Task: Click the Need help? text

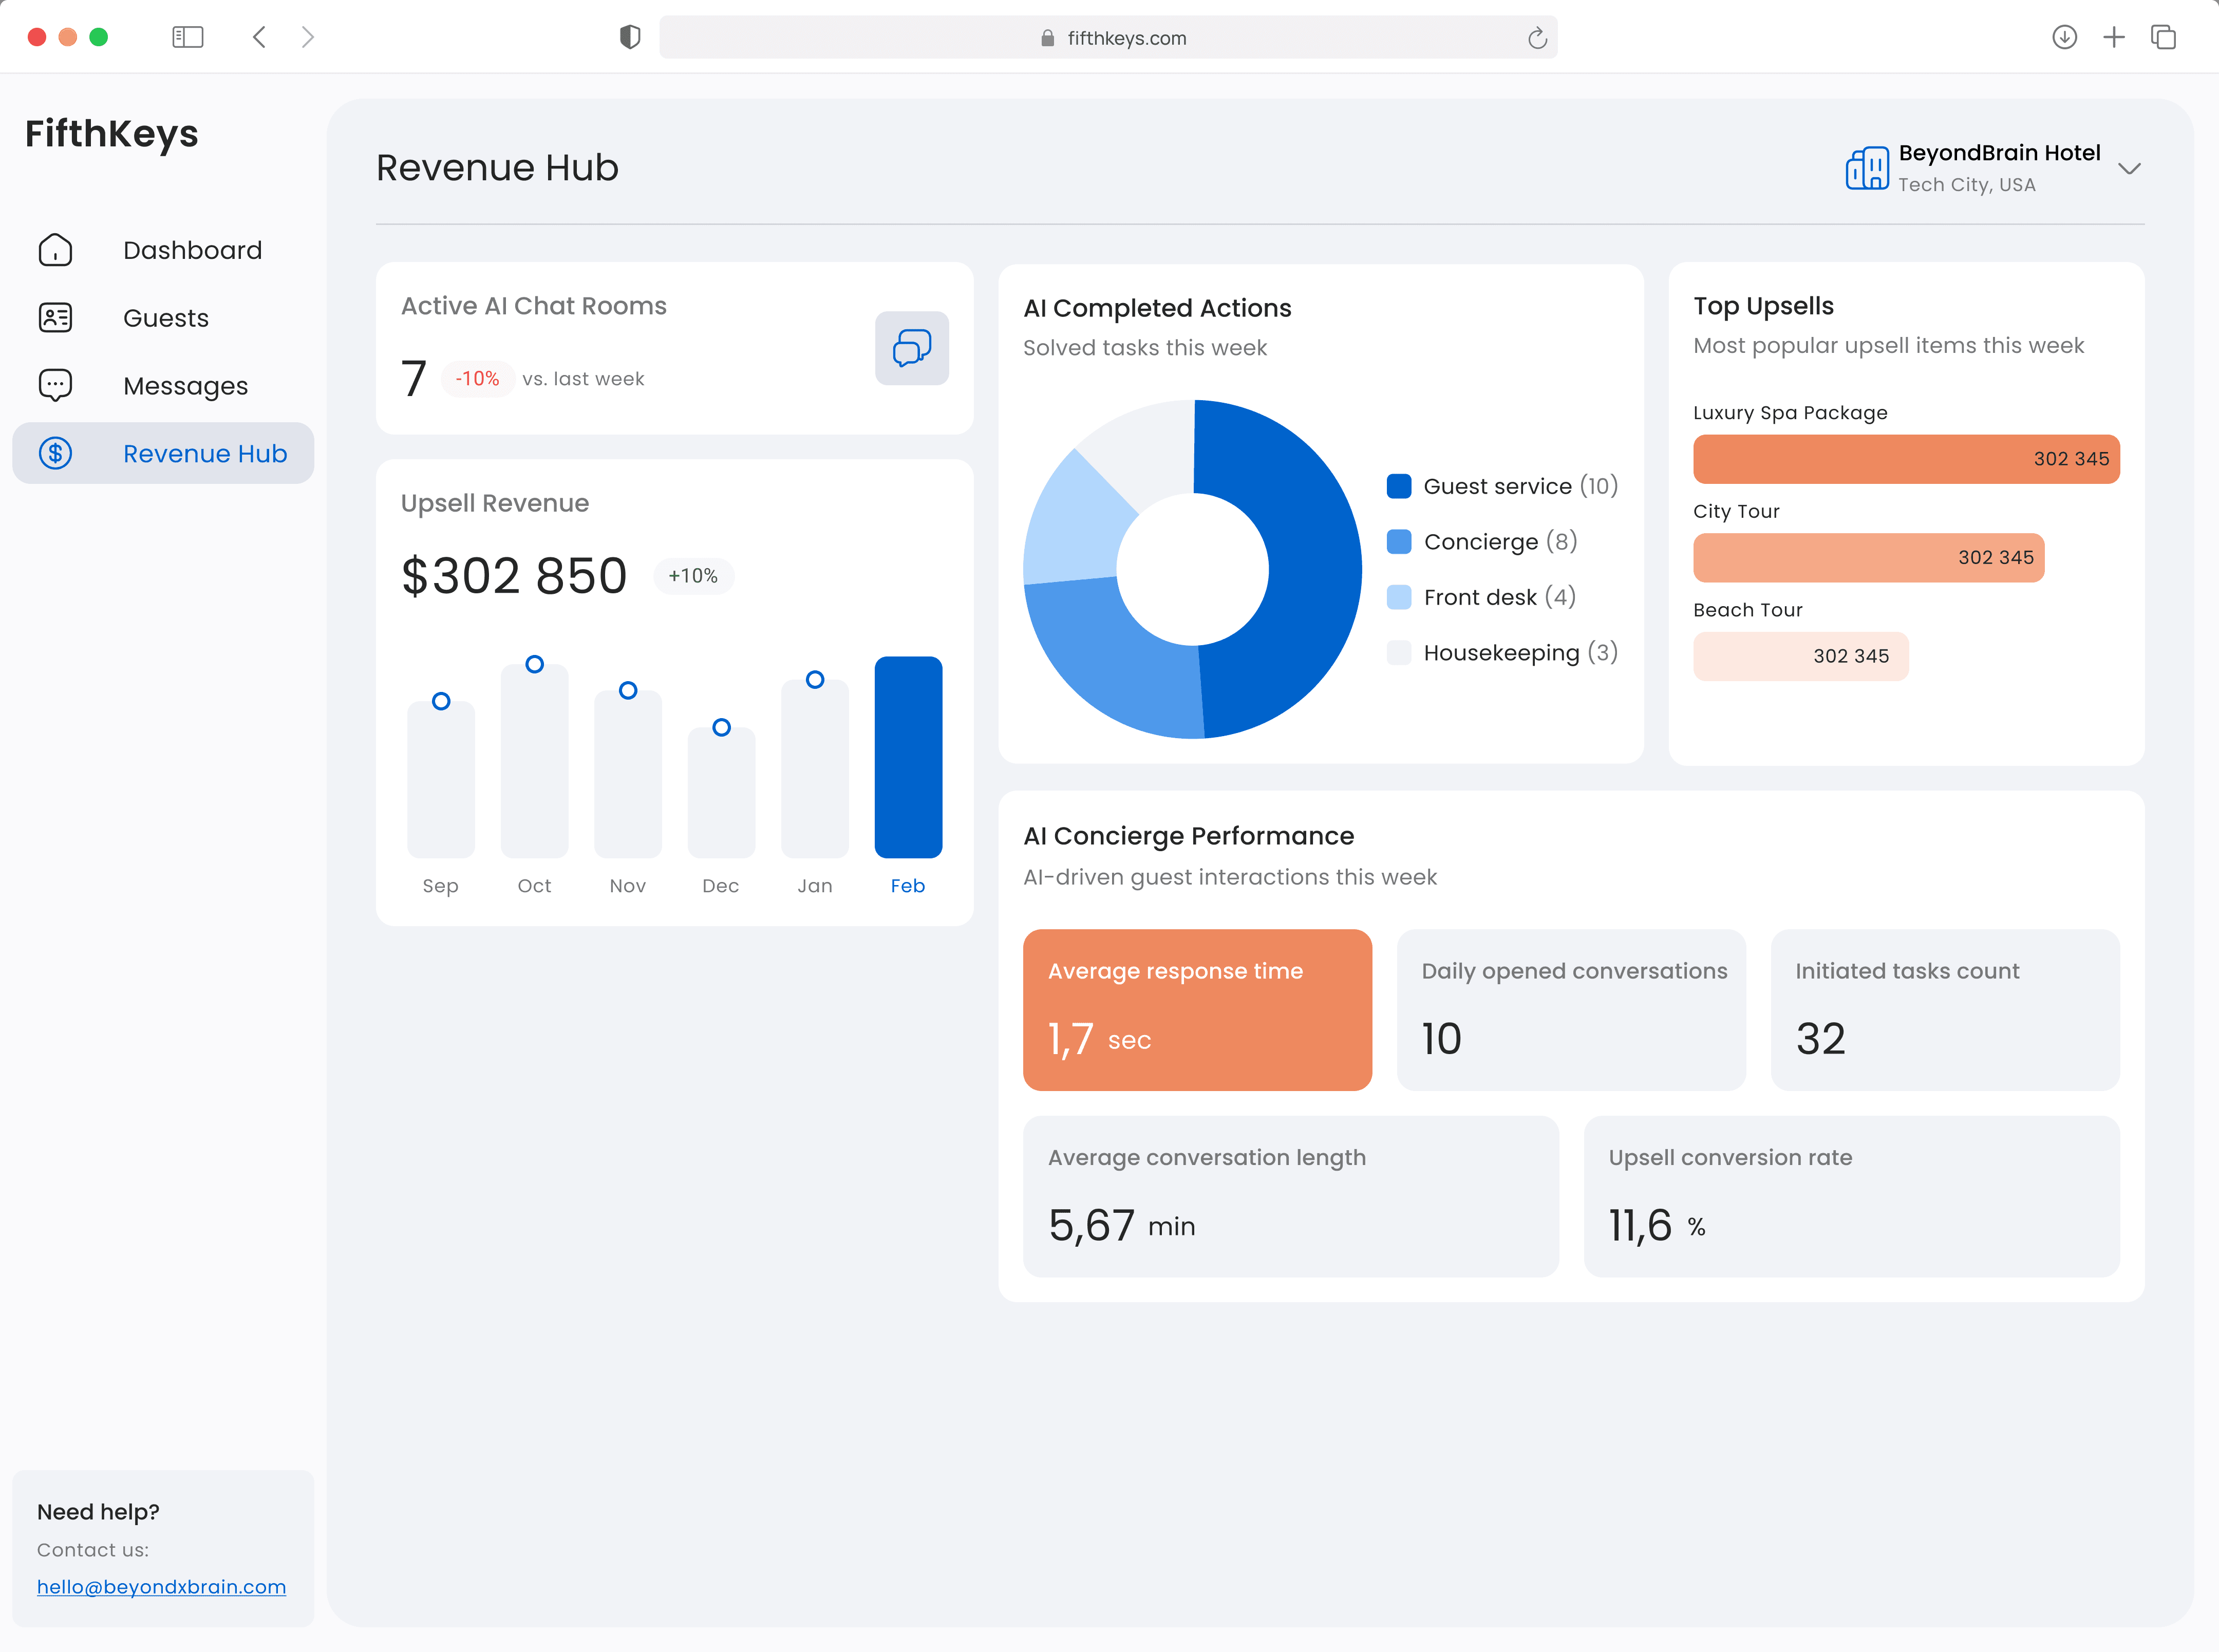Action: (x=98, y=1512)
